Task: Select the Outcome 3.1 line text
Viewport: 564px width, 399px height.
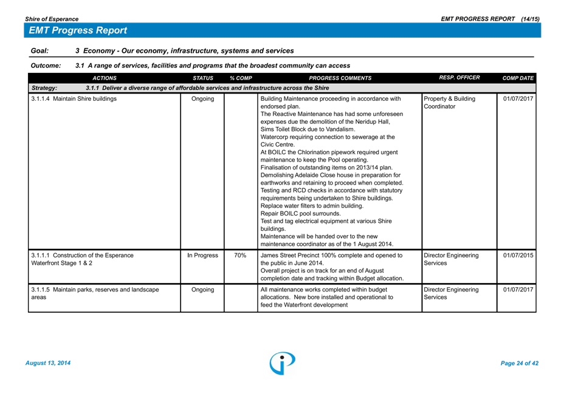Action: coord(213,66)
